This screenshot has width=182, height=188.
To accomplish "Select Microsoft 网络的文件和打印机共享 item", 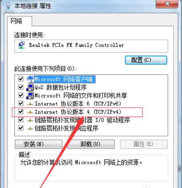I will (81, 96).
